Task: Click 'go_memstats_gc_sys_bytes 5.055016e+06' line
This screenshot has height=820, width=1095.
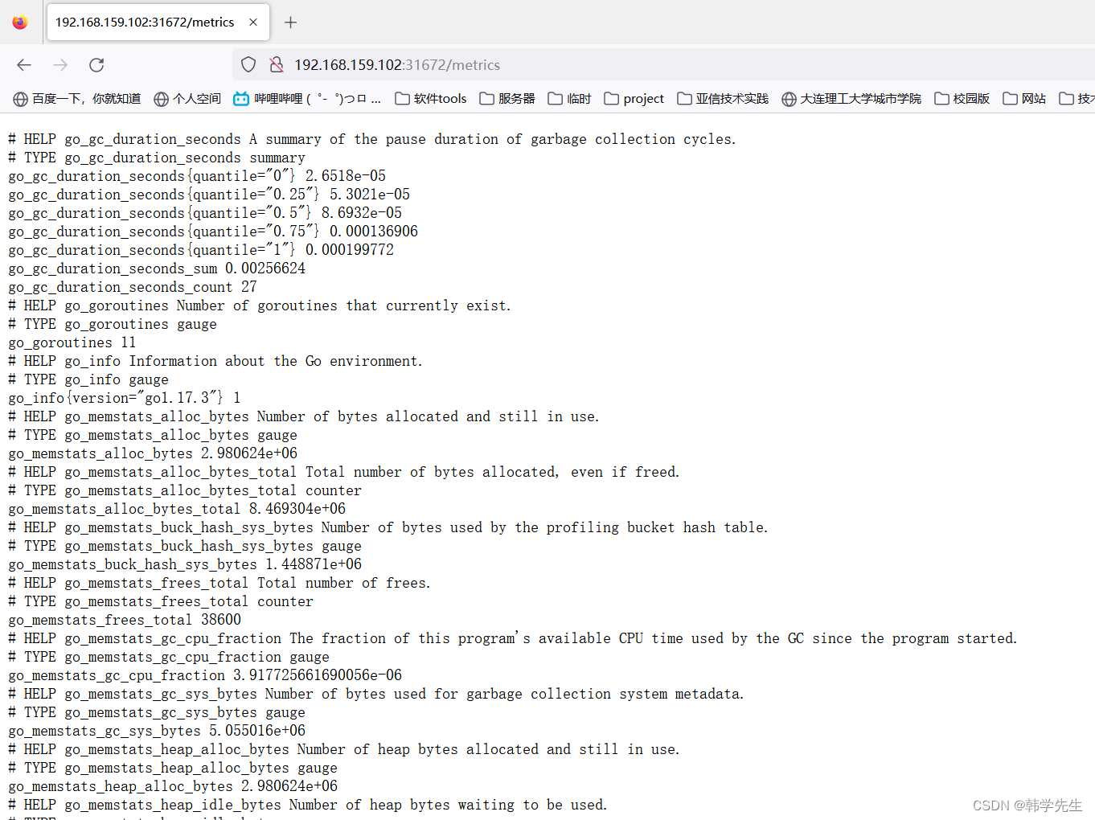Action: (x=157, y=731)
